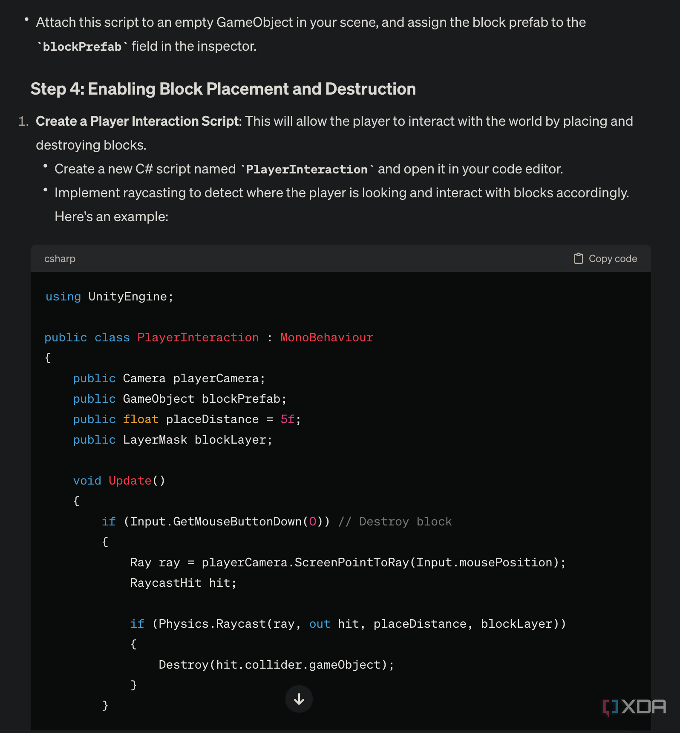Click the "// Destroy block" comment

(x=395, y=522)
